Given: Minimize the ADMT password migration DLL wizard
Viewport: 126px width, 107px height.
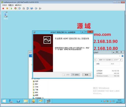Looking at the screenshot, I should click(x=82, y=32).
